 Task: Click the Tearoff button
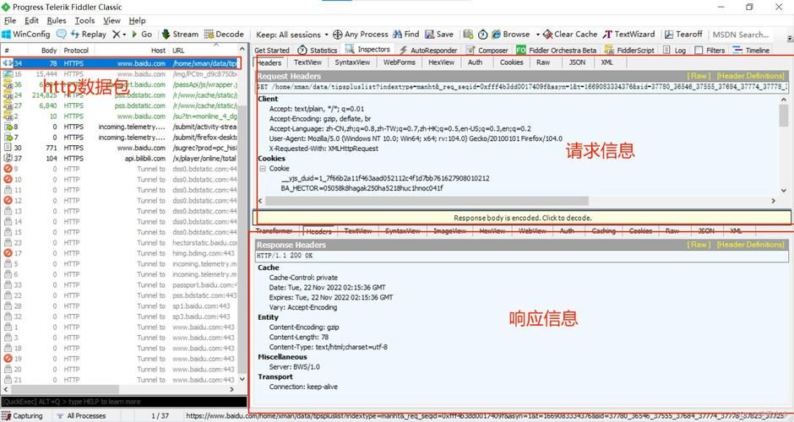pos(683,35)
